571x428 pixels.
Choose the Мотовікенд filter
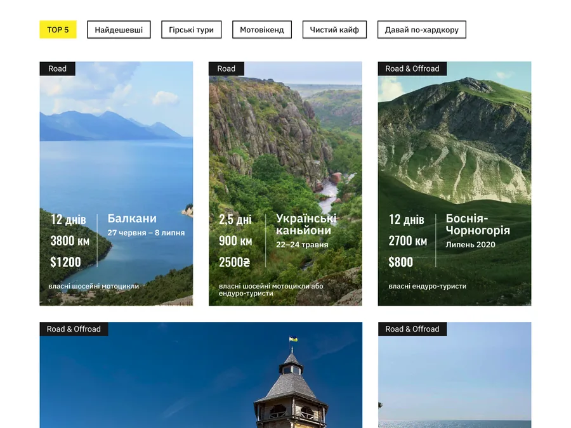click(262, 29)
